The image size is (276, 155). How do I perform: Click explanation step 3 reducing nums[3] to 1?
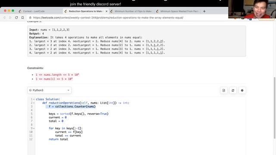pyautogui.click(x=97, y=49)
